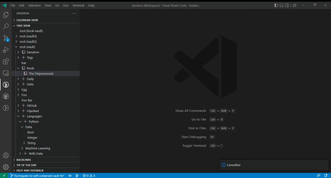Open the Selection menu

34,5
